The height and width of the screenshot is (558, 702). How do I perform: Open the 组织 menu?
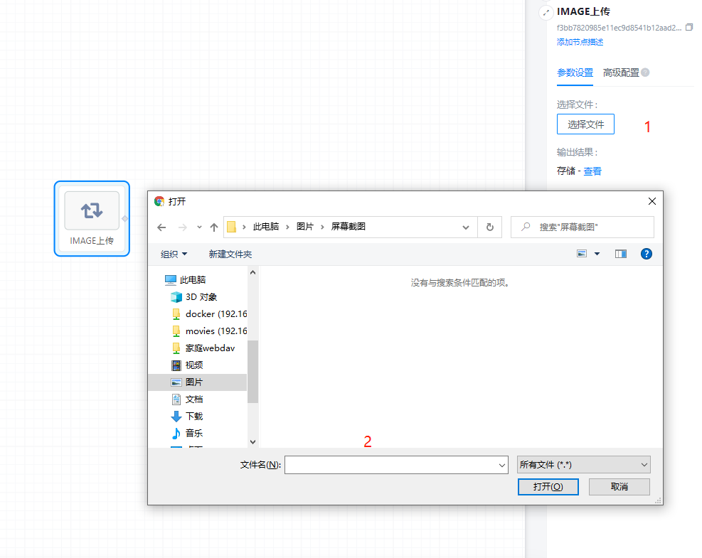tap(174, 254)
